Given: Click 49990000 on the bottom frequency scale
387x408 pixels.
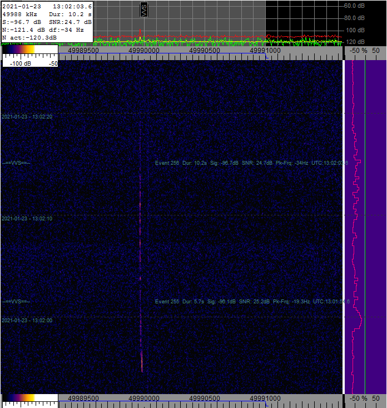Looking at the screenshot, I should [144, 398].
